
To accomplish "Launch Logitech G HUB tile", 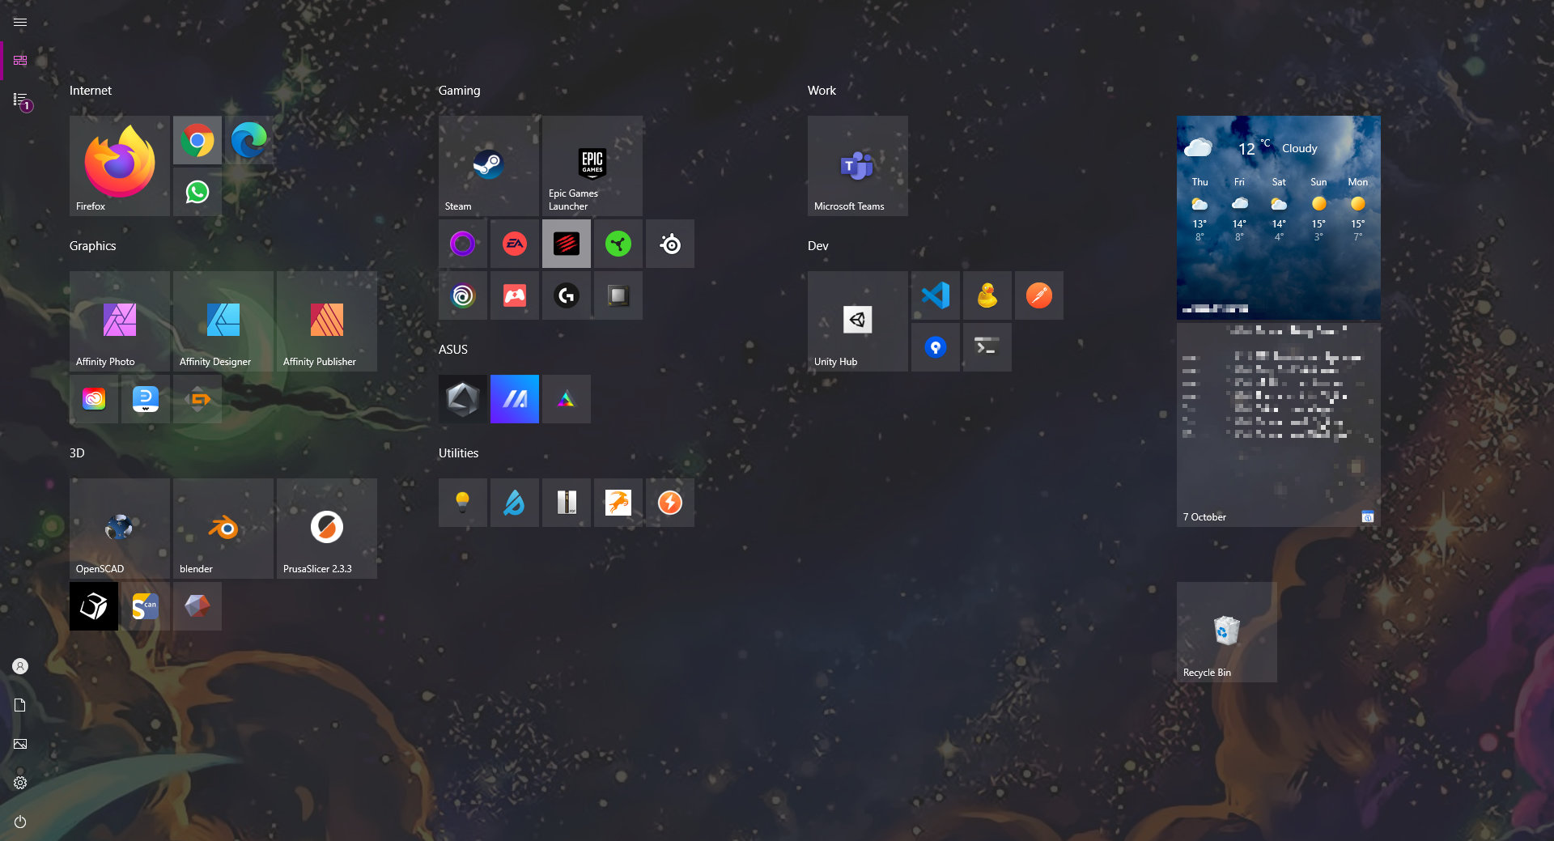I will pos(567,295).
